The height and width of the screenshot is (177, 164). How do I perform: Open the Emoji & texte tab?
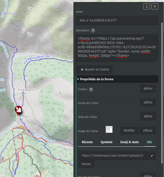pos(129,142)
